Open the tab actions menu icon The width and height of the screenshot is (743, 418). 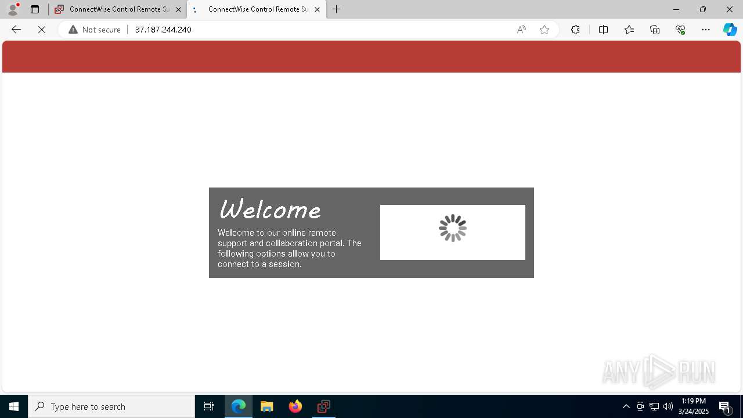(x=35, y=9)
